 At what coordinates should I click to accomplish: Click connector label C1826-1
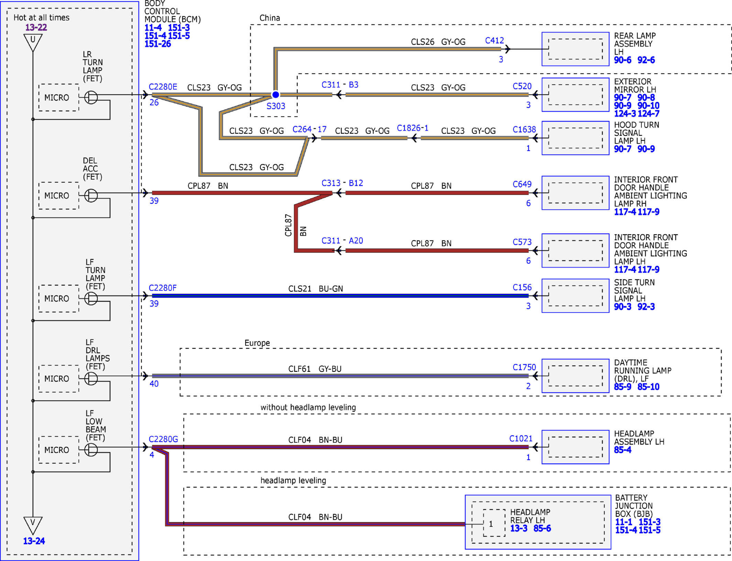(x=413, y=128)
